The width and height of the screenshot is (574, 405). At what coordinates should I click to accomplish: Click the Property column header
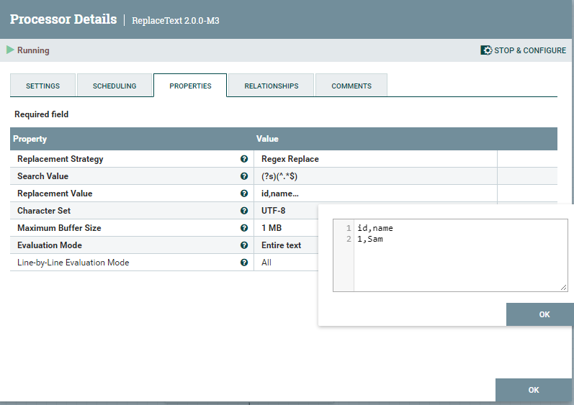[x=30, y=139]
